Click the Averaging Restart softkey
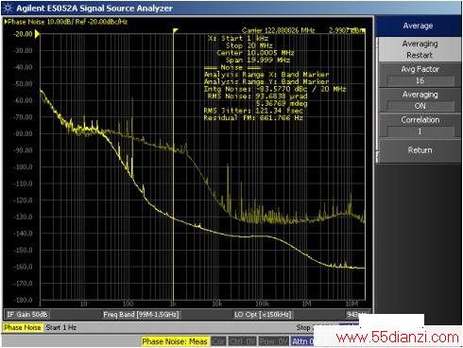This screenshot has height=348, width=463. 420,49
